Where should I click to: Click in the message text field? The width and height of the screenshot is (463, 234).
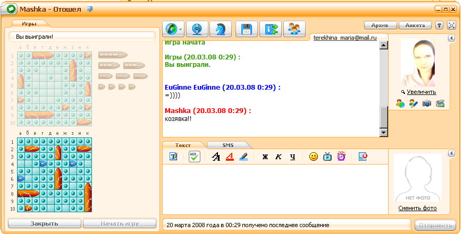point(275,189)
